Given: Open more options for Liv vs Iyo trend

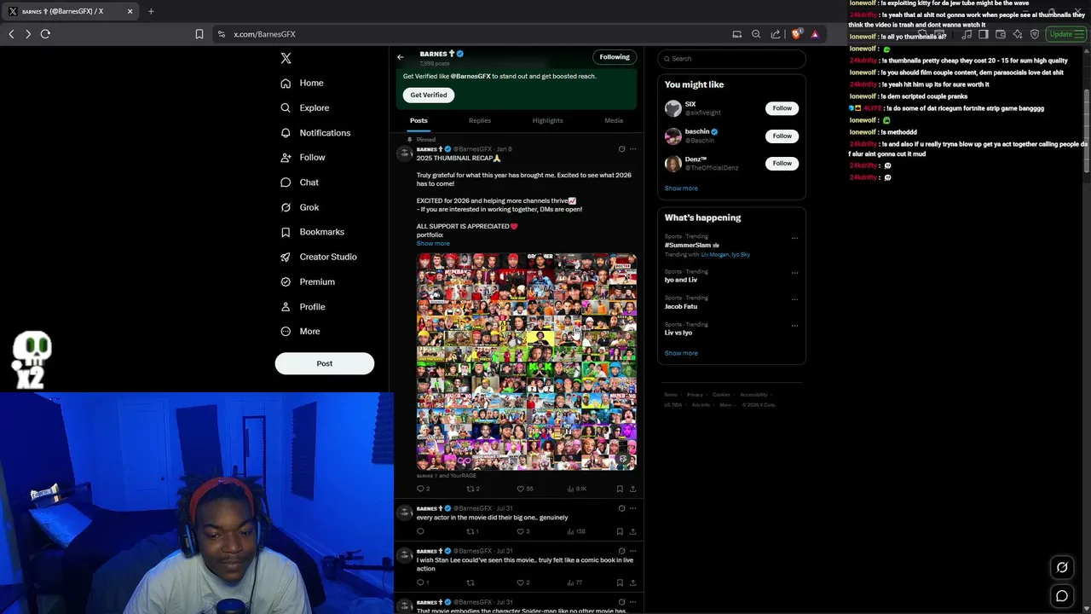Looking at the screenshot, I should pyautogui.click(x=794, y=327).
